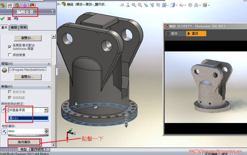Click 重設 in the Photoview 360 window

(196, 34)
